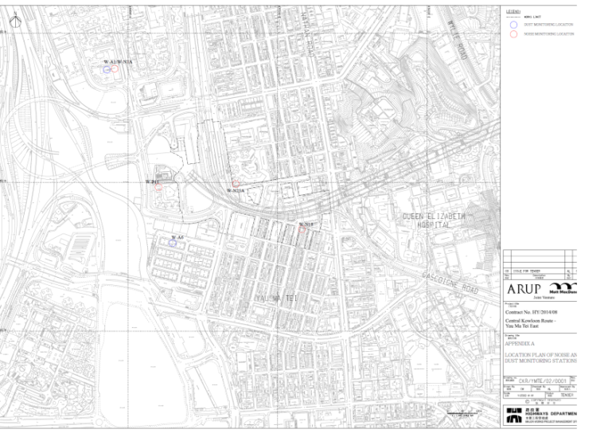
Task: Select the red W-N18 noise station marker
Action: click(x=302, y=229)
